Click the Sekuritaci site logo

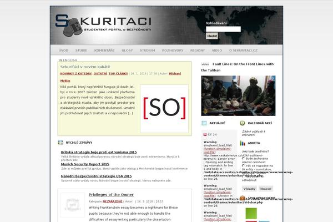click(103, 25)
